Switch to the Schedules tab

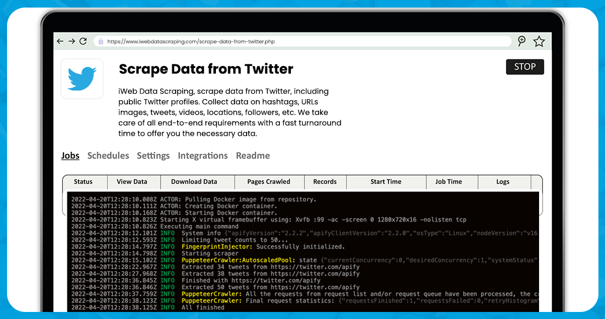[108, 155]
